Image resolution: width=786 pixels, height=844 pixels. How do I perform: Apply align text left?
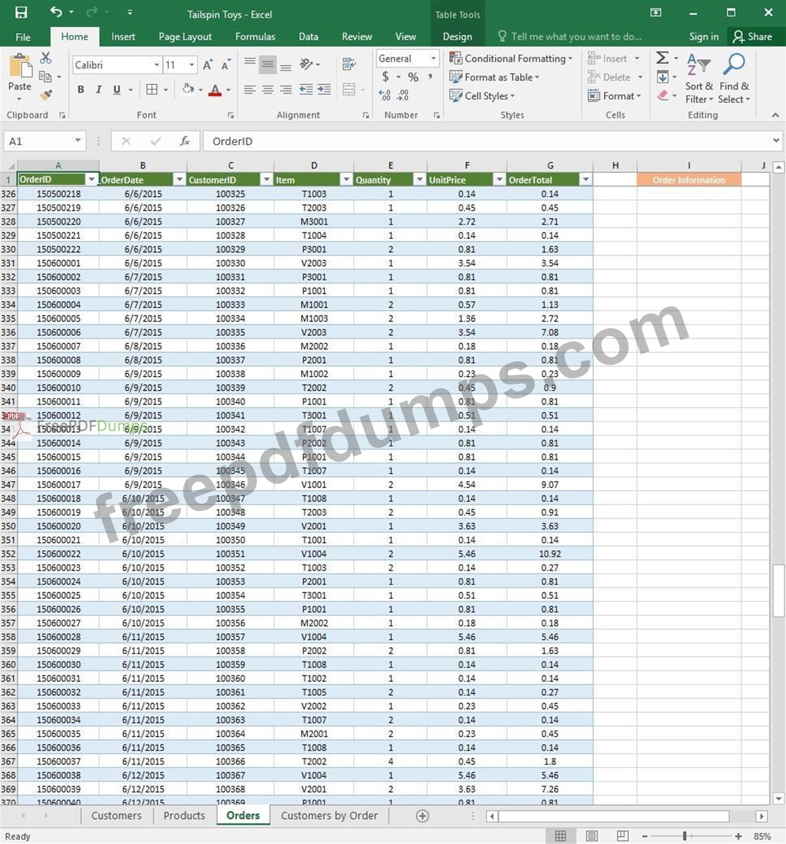pyautogui.click(x=249, y=90)
